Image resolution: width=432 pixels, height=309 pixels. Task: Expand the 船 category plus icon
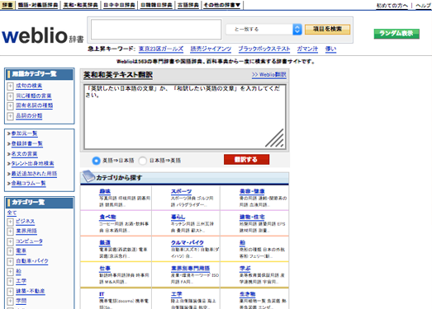tap(10, 272)
